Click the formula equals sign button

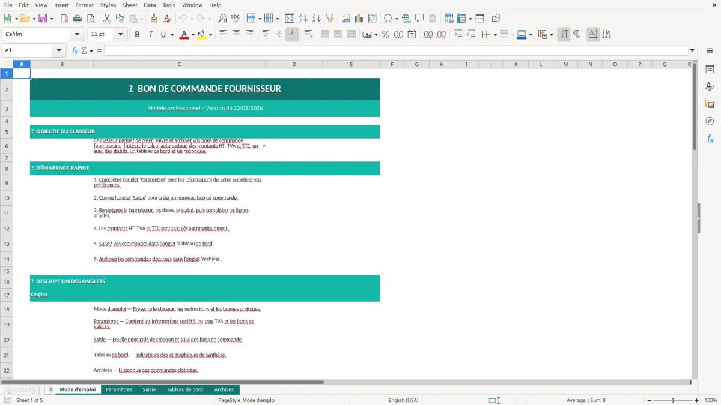pos(99,50)
